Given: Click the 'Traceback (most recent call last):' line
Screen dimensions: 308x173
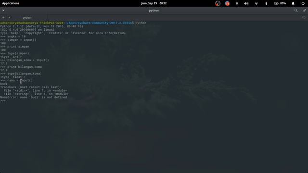Looking at the screenshot, I should tap(31, 87).
